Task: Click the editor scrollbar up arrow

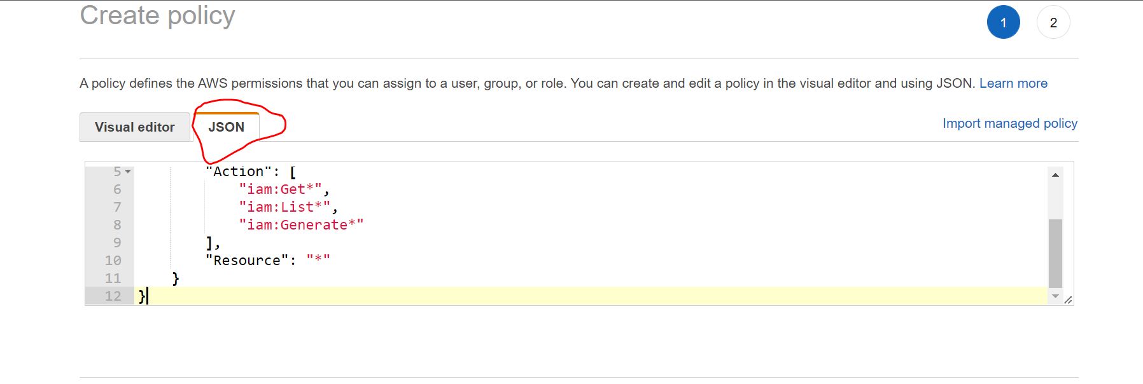Action: (1055, 175)
